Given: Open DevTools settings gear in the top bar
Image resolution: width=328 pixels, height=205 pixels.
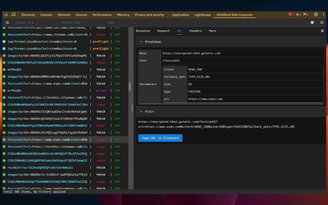Looking at the screenshot, I should pyautogui.click(x=316, y=14).
